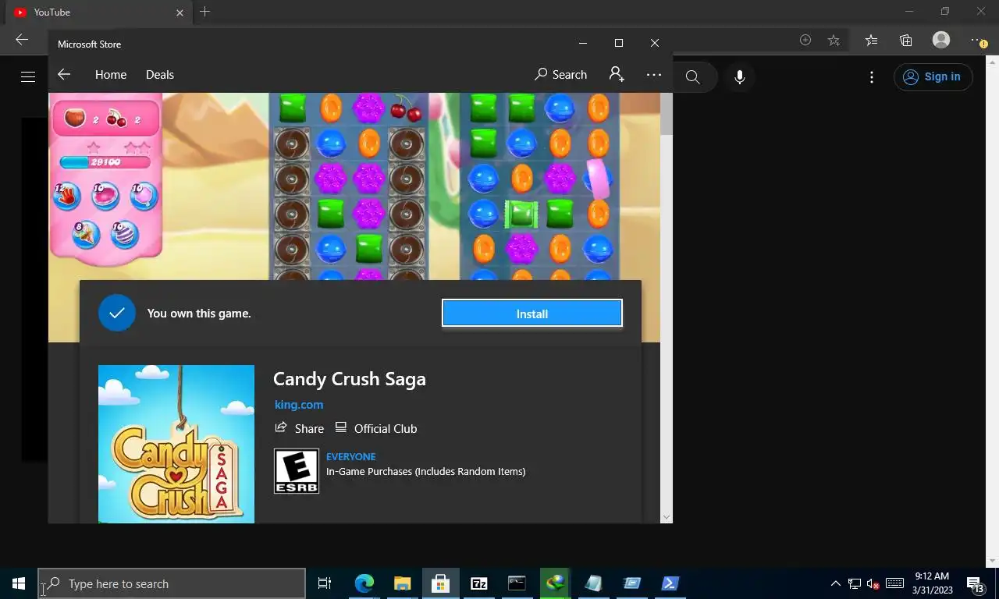Click the muted volume tray icon
Viewport: 999px width, 599px height.
pyautogui.click(x=873, y=583)
